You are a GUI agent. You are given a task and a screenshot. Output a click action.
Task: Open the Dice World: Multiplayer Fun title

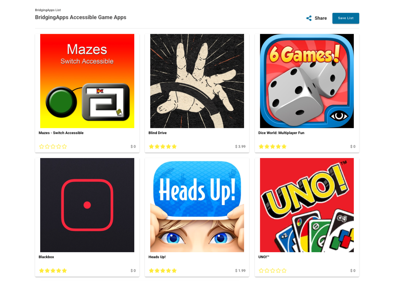tap(281, 133)
